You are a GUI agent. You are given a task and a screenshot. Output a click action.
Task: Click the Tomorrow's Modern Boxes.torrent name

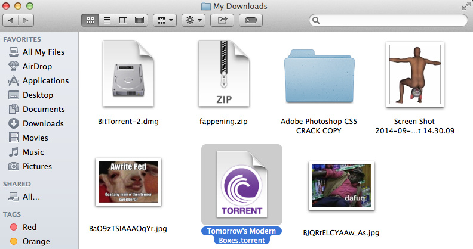[242, 235]
